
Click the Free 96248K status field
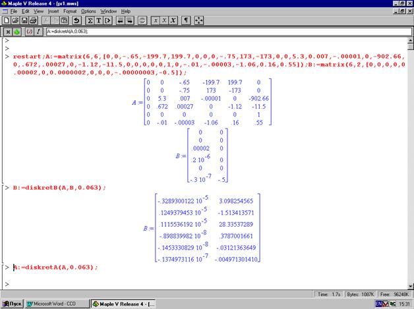tap(394, 295)
